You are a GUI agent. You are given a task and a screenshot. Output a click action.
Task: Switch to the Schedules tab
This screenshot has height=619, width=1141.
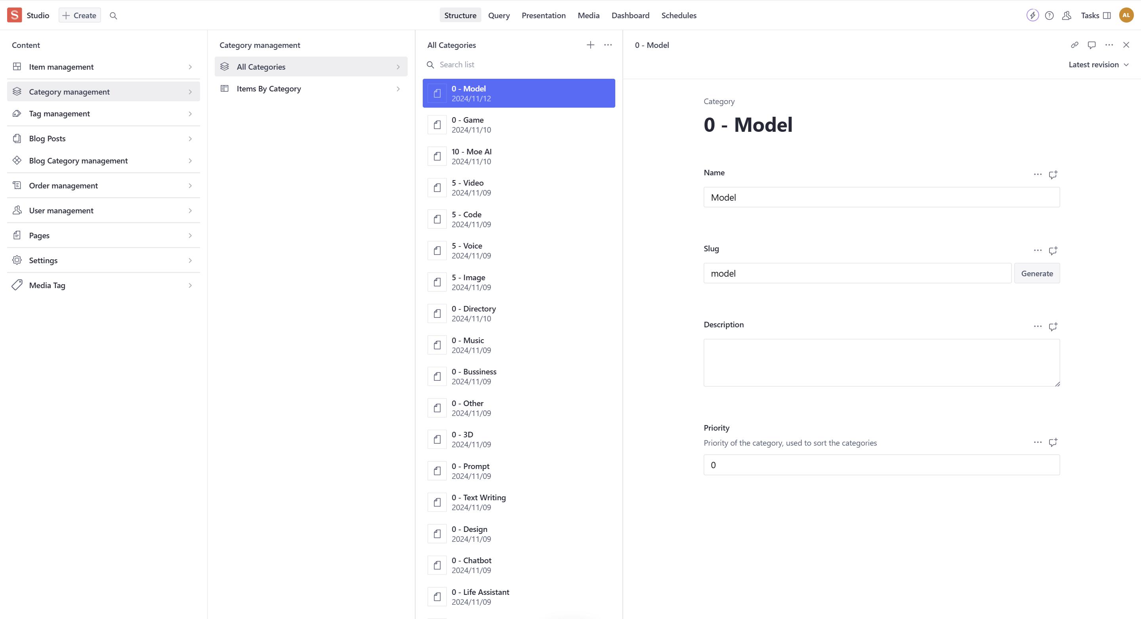679,15
